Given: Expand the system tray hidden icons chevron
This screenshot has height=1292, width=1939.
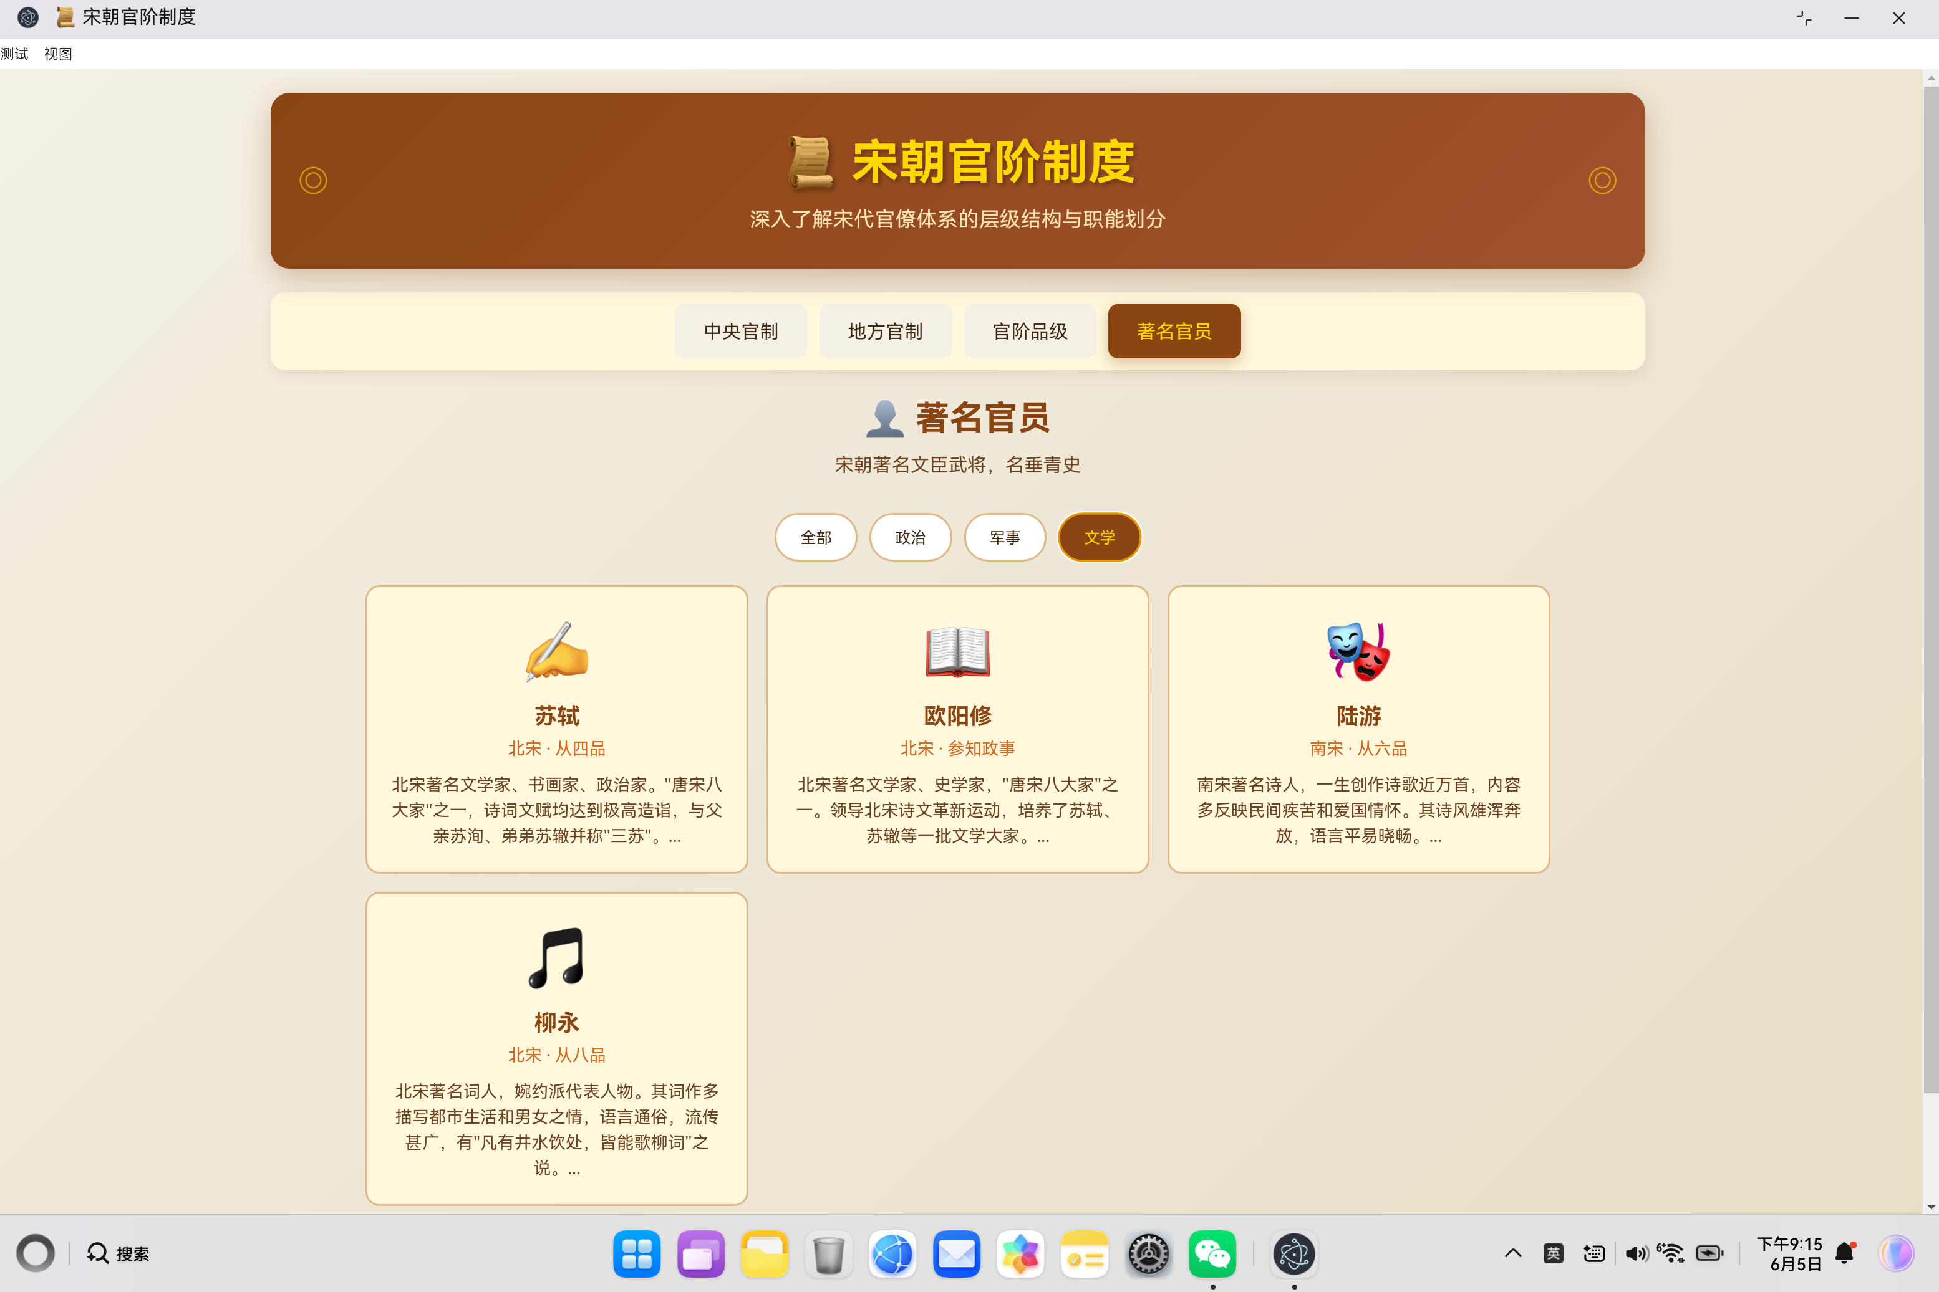Looking at the screenshot, I should [x=1513, y=1253].
